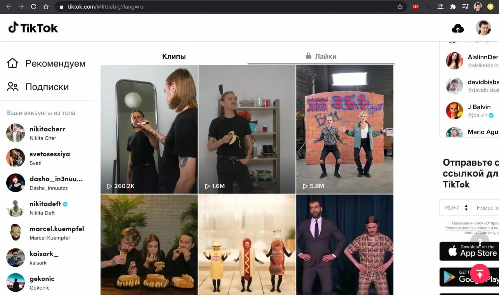Click the phone number input field
The width and height of the screenshot is (499, 295).
pos(486,208)
